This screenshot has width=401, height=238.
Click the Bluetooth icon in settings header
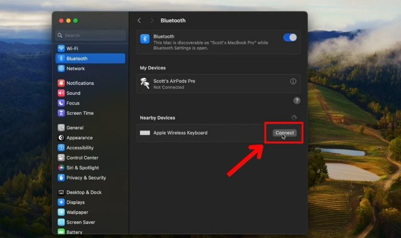[145, 39]
